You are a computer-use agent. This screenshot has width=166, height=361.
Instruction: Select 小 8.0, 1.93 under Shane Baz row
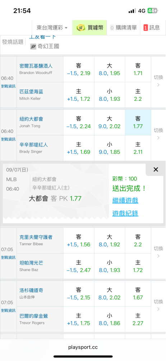pyautogui.click(x=109, y=266)
